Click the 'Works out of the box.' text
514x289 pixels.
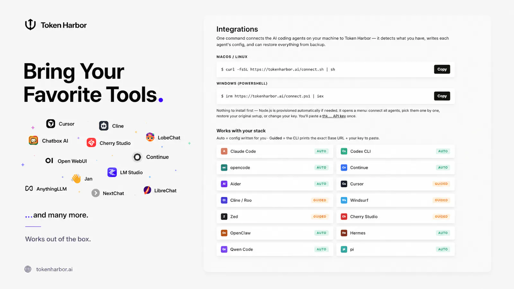[58, 239]
